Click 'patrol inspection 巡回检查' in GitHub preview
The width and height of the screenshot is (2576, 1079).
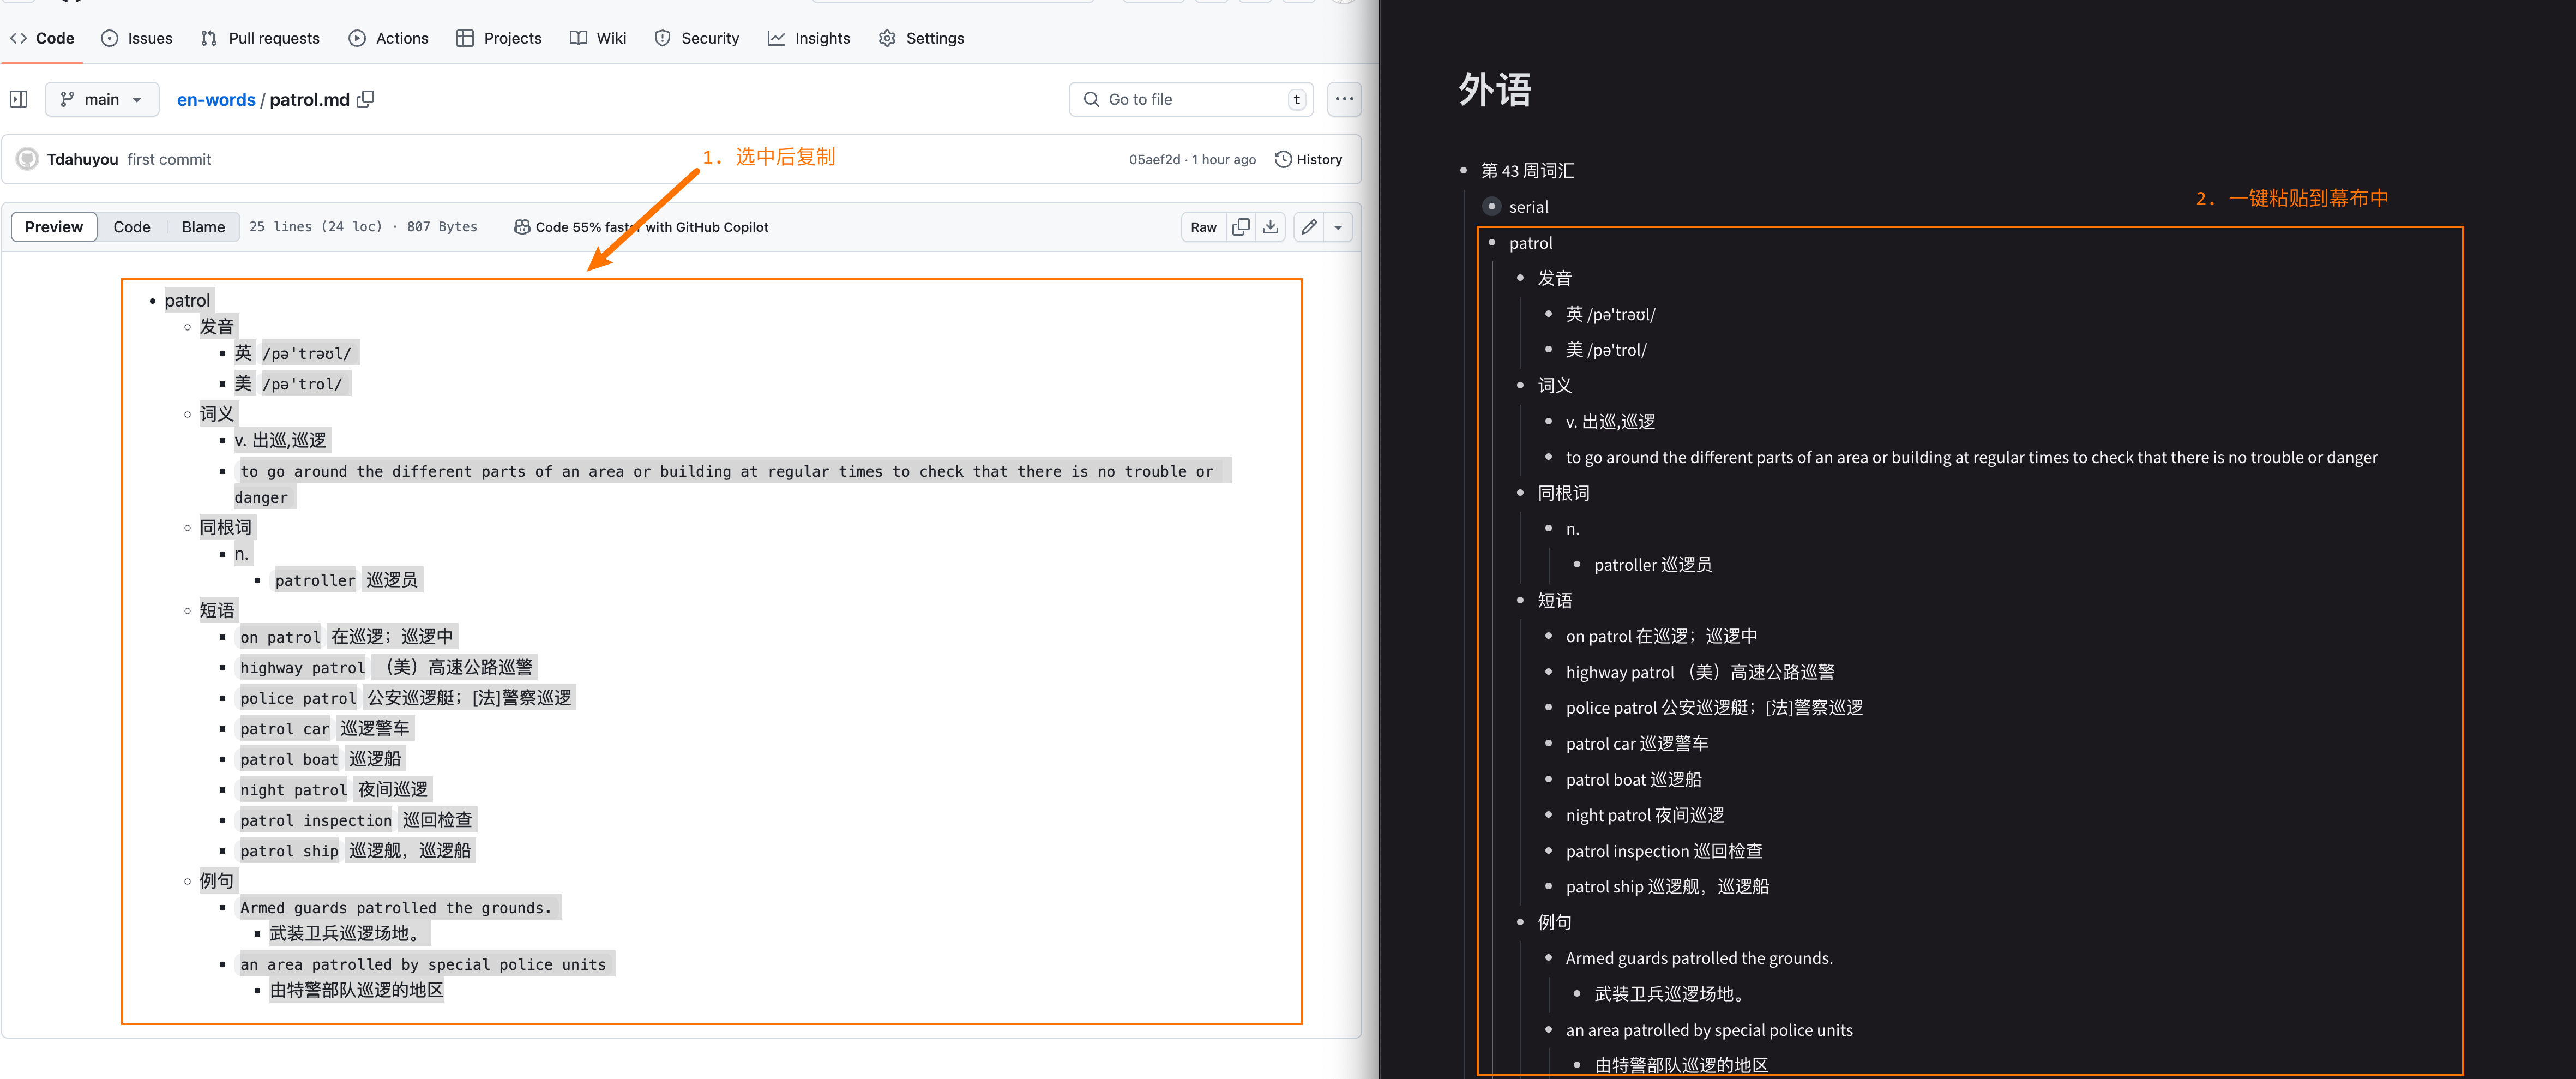356,820
